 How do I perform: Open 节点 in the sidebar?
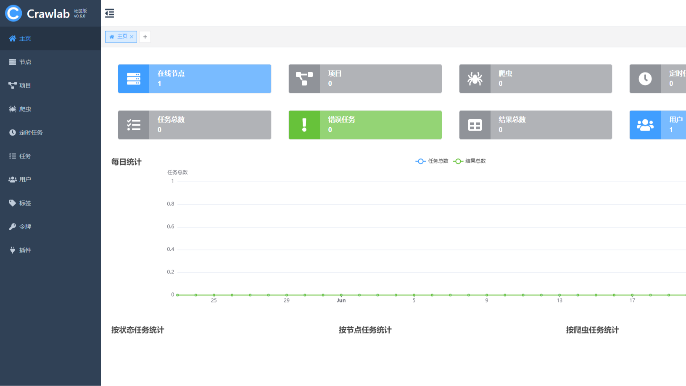pyautogui.click(x=50, y=62)
